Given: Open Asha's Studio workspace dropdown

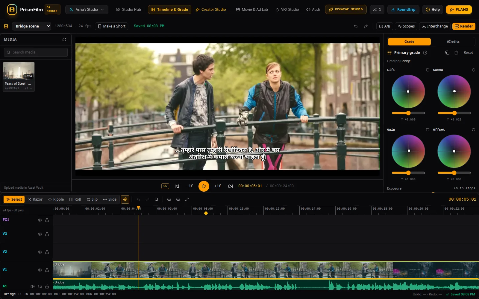Looking at the screenshot, I should 87,10.
